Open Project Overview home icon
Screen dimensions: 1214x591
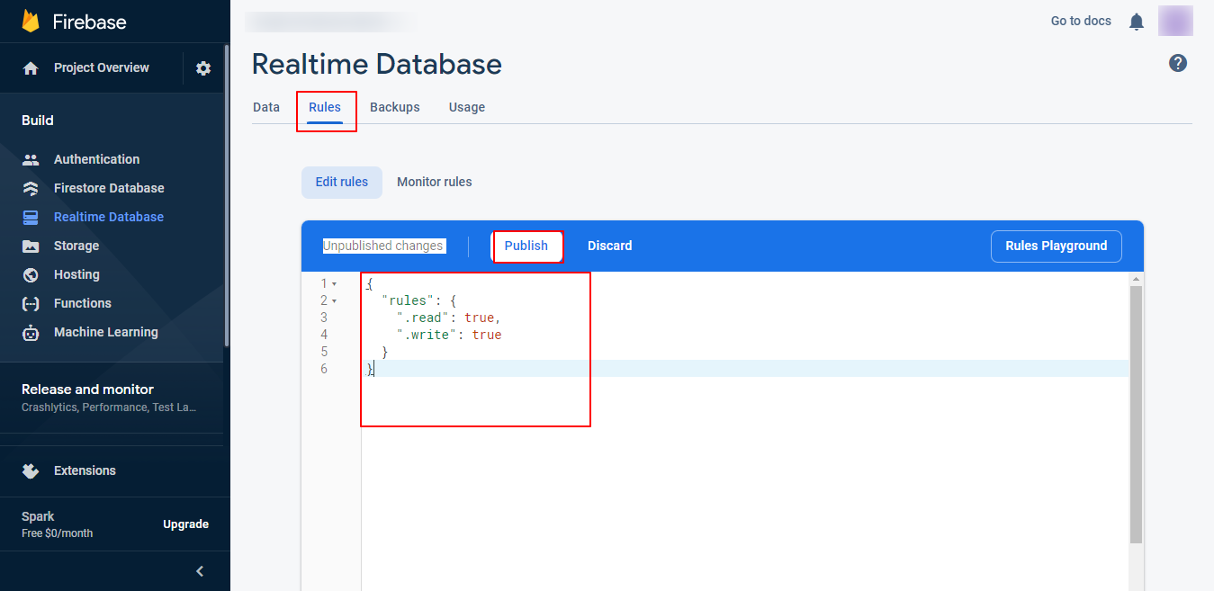click(x=31, y=68)
